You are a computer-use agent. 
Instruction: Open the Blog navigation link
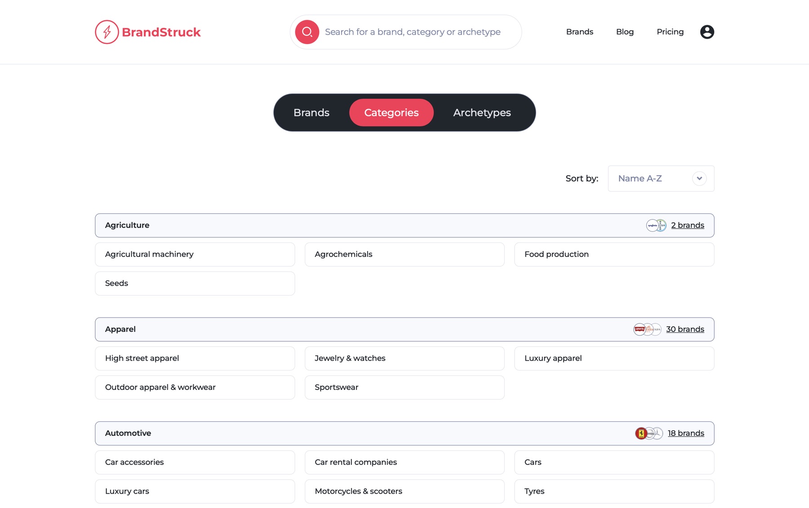click(x=625, y=32)
